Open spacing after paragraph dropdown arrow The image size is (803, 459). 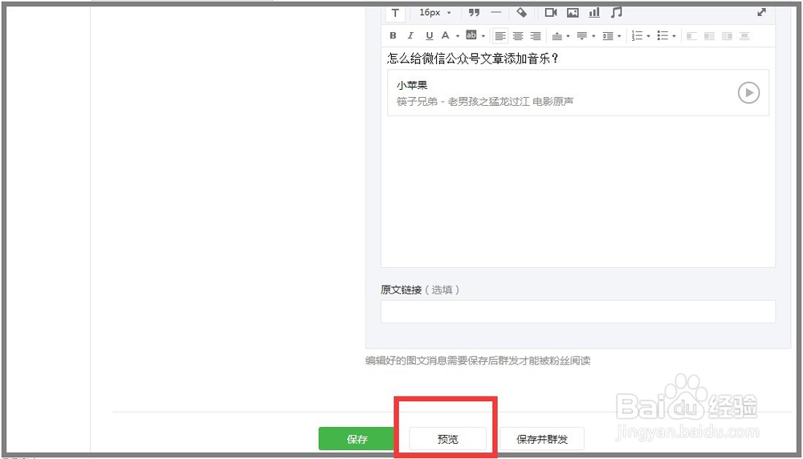point(593,36)
